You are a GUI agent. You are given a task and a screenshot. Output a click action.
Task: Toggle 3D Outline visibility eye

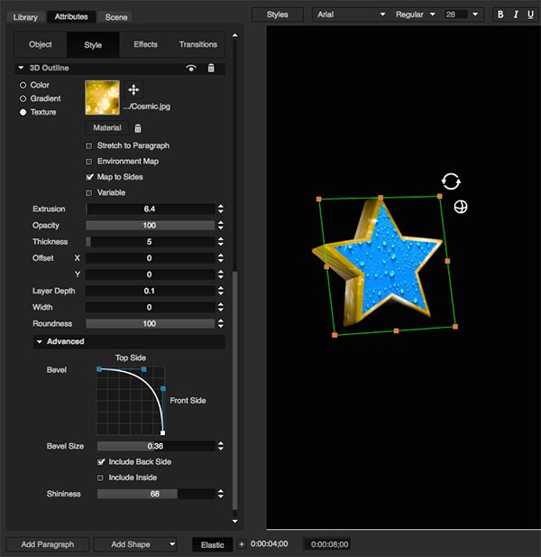click(x=191, y=69)
